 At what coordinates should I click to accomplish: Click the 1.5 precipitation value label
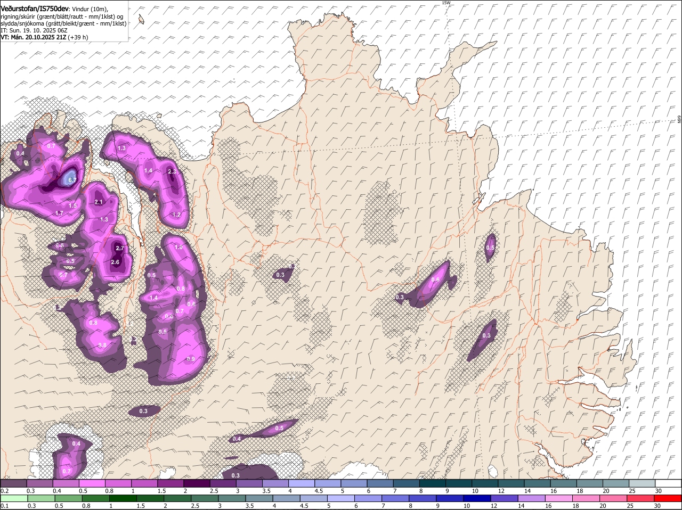tap(73, 205)
